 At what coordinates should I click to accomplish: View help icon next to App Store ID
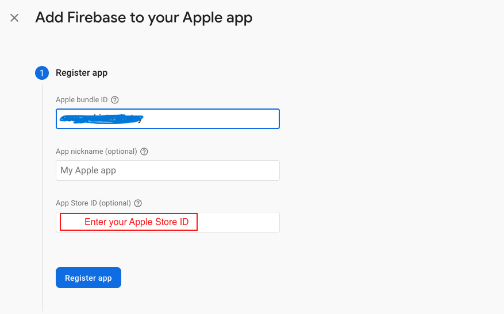[138, 203]
